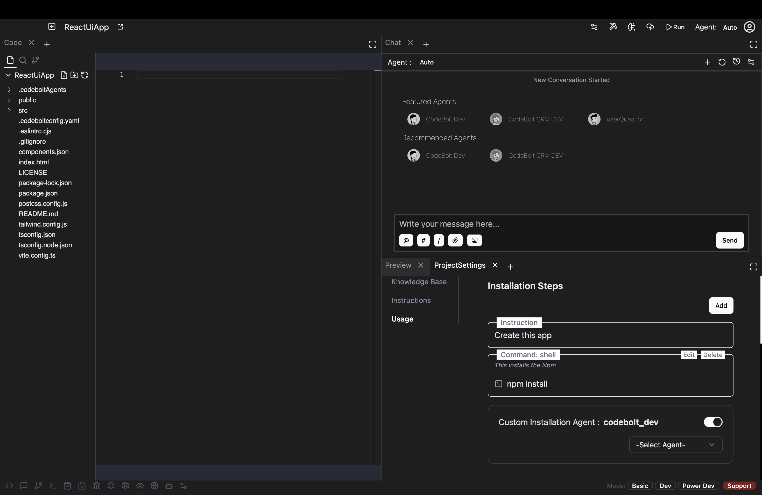Maximize the Code panel with fullscreen icon

click(x=373, y=44)
